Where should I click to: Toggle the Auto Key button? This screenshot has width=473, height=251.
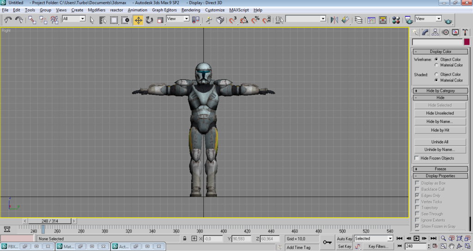[344, 239]
